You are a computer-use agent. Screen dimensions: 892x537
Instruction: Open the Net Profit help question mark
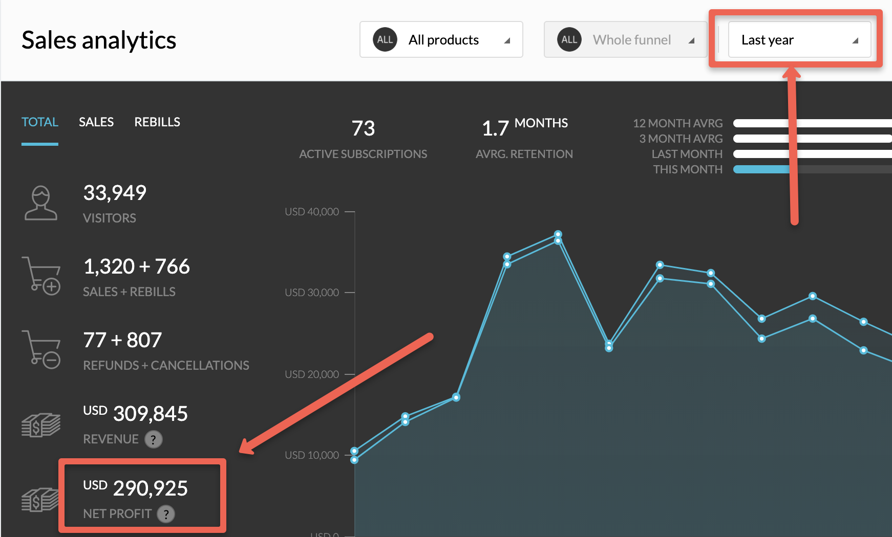(166, 514)
